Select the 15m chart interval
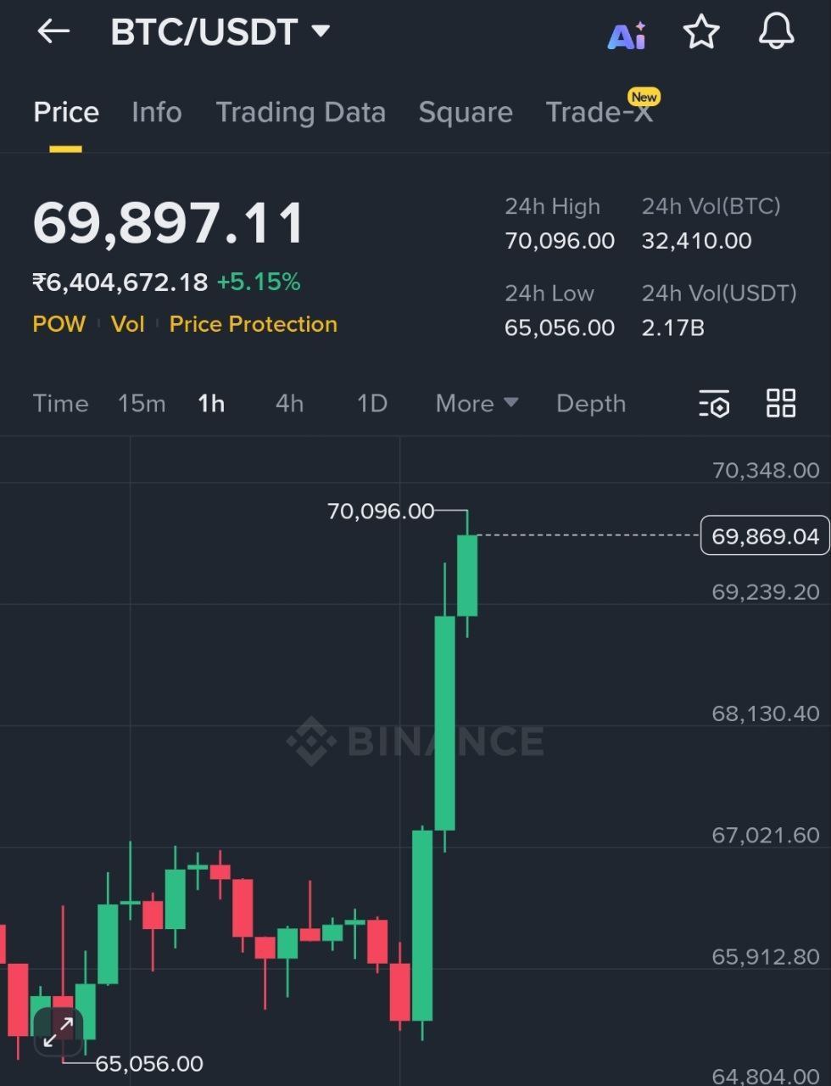This screenshot has width=831, height=1086. (x=142, y=404)
